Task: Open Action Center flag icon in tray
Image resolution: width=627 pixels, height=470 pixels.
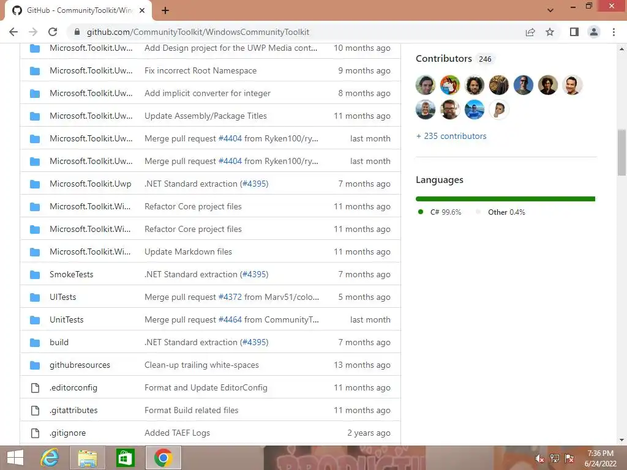Action: click(569, 458)
